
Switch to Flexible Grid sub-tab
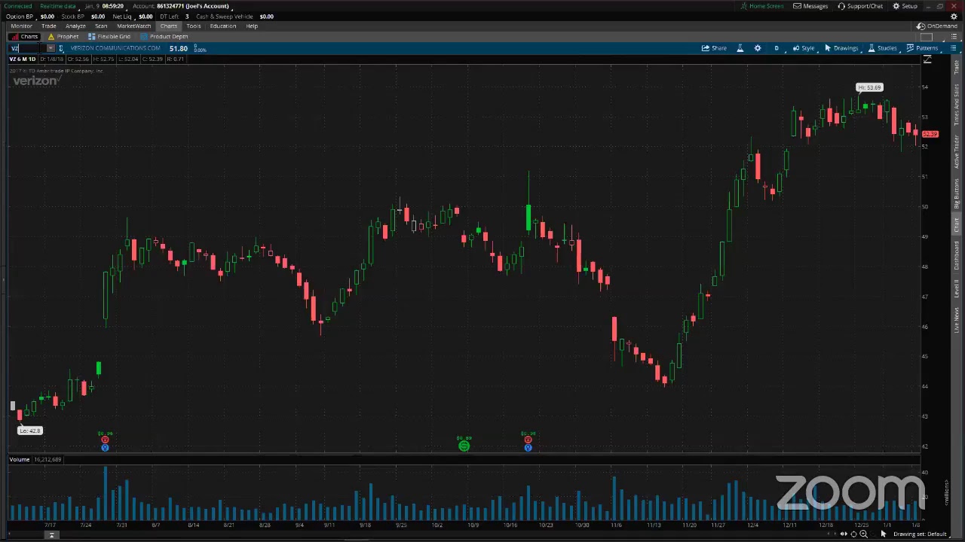109,36
